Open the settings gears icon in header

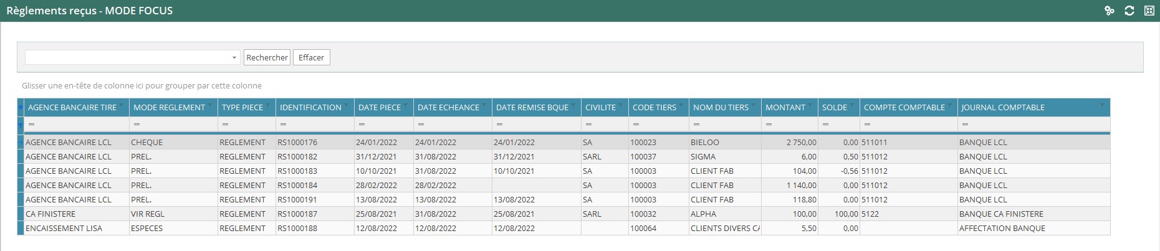(x=1109, y=11)
